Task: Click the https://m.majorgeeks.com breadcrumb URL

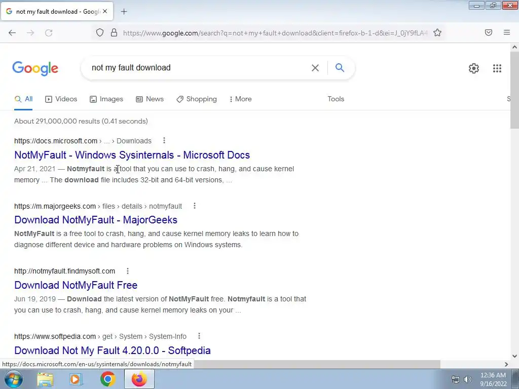Action: point(55,206)
